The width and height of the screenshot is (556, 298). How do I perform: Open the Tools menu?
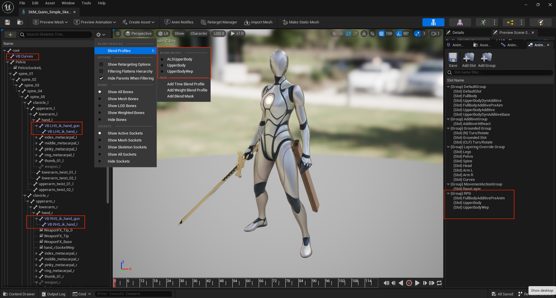[86, 3]
